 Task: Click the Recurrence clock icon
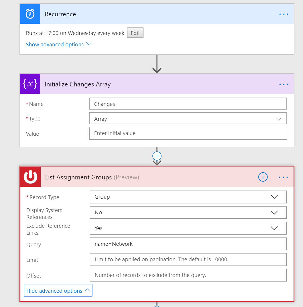pos(30,14)
